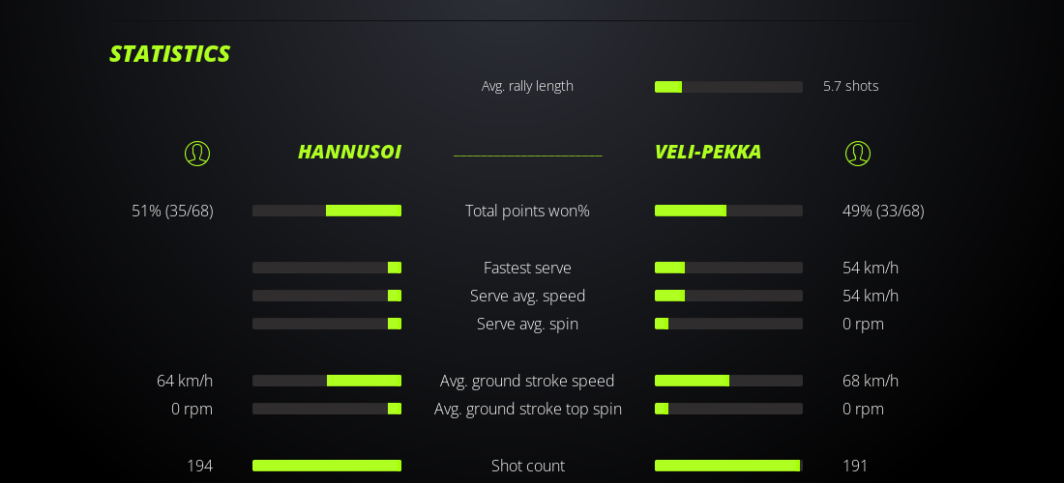1064x483 pixels.
Task: Click Veli-Pekka's Avg. ground stroke speed bar
Action: tap(728, 381)
